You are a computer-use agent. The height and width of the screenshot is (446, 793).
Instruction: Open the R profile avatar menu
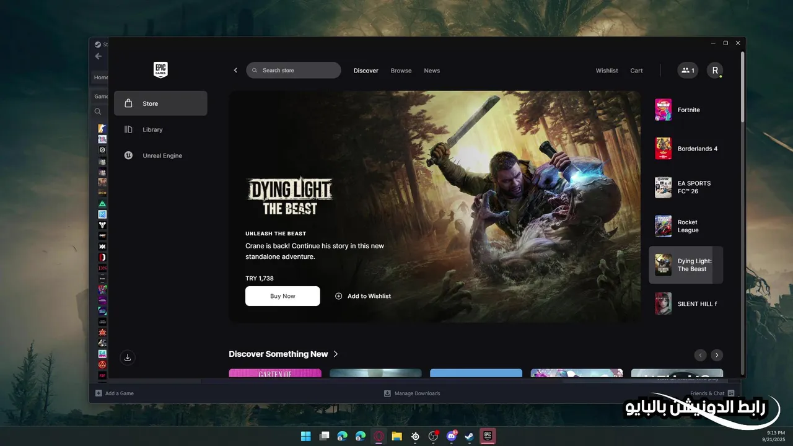[x=715, y=71]
